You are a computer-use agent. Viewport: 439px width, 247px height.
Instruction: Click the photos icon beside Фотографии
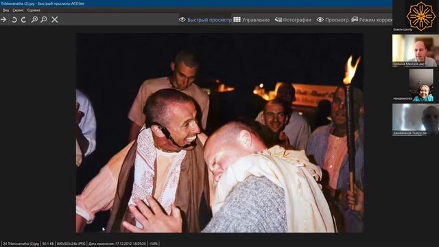point(278,20)
